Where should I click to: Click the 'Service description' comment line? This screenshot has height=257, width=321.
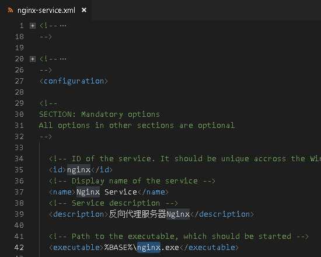(113, 203)
